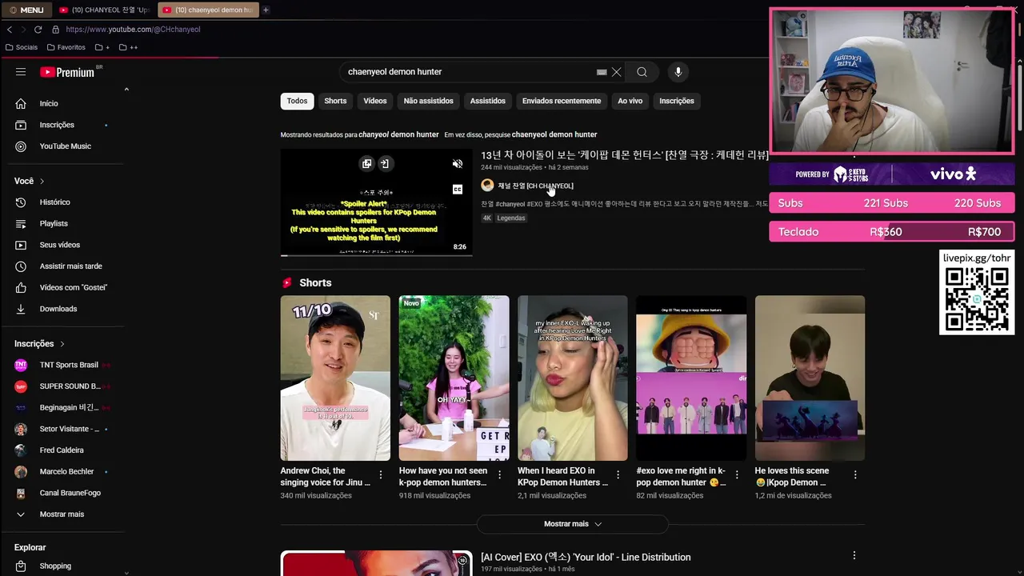Select the Shorts filter chip
Image resolution: width=1024 pixels, height=576 pixels.
pyautogui.click(x=335, y=101)
